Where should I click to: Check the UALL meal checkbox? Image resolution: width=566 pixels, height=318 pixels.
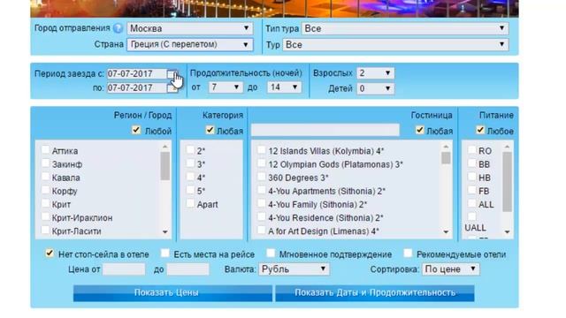(x=471, y=216)
